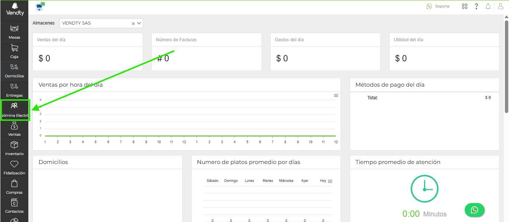Open the Ventas por hora chart menu
Viewport: 509px width, 222px height.
click(336, 96)
